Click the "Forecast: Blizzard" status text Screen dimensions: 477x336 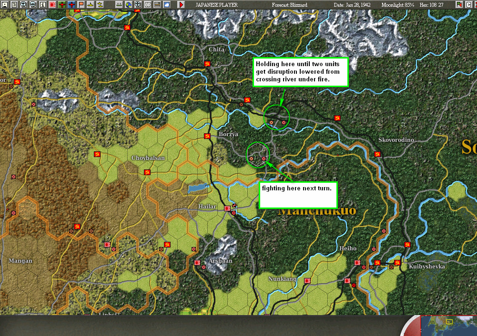[x=290, y=5]
